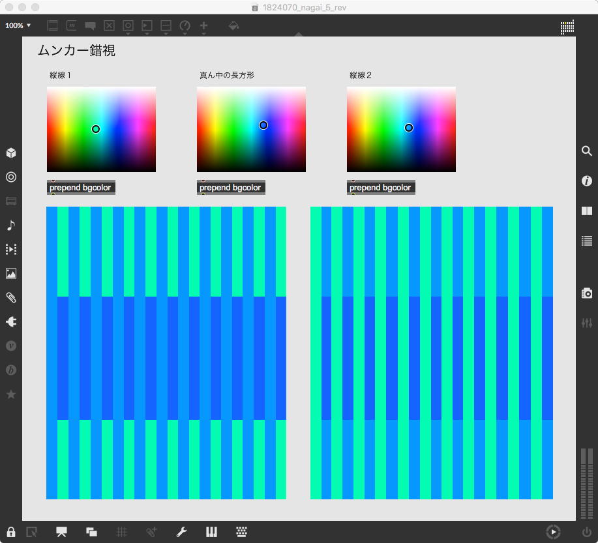This screenshot has height=543, width=598.
Task: Open the circular play icon at bottom right
Action: [x=553, y=532]
